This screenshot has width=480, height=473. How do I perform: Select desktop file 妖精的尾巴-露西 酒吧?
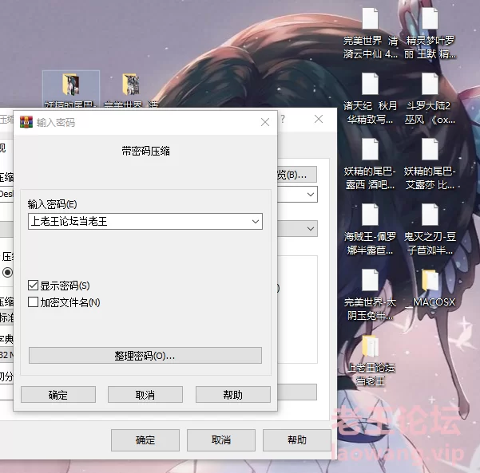click(370, 164)
